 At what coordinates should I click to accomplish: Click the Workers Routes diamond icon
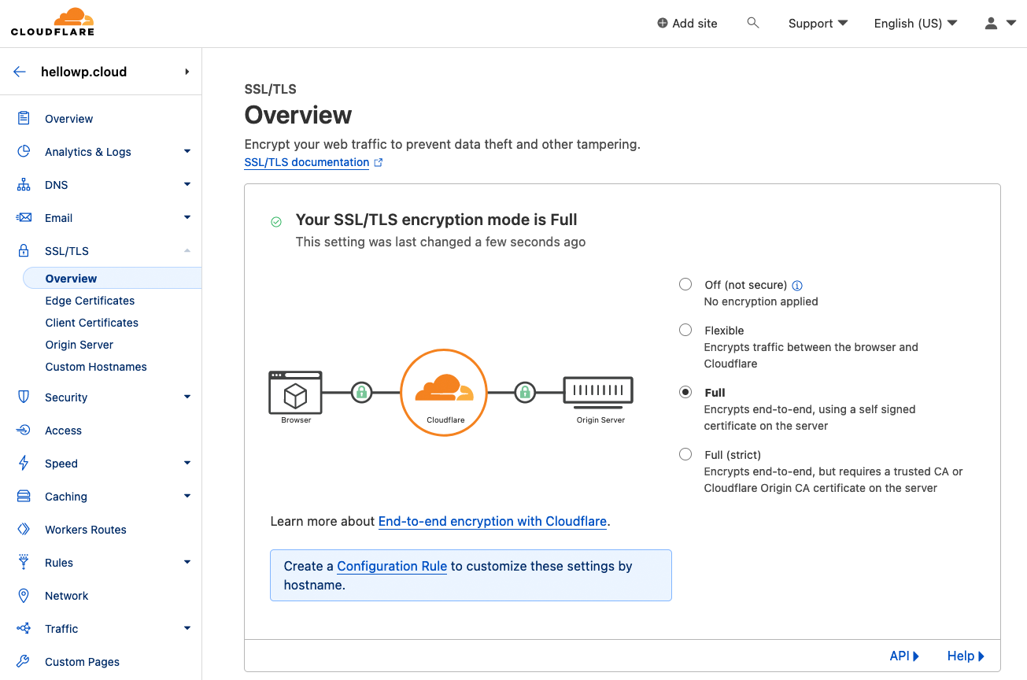pyautogui.click(x=24, y=529)
